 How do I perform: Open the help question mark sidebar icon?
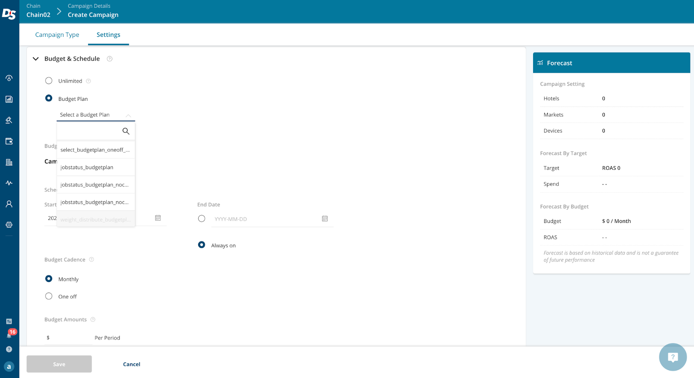pyautogui.click(x=9, y=349)
